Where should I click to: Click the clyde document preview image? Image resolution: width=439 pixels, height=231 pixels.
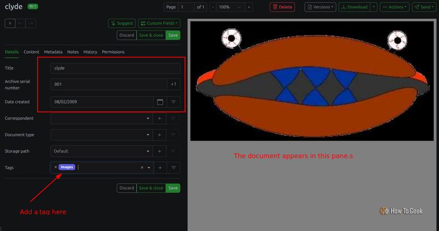click(312, 81)
